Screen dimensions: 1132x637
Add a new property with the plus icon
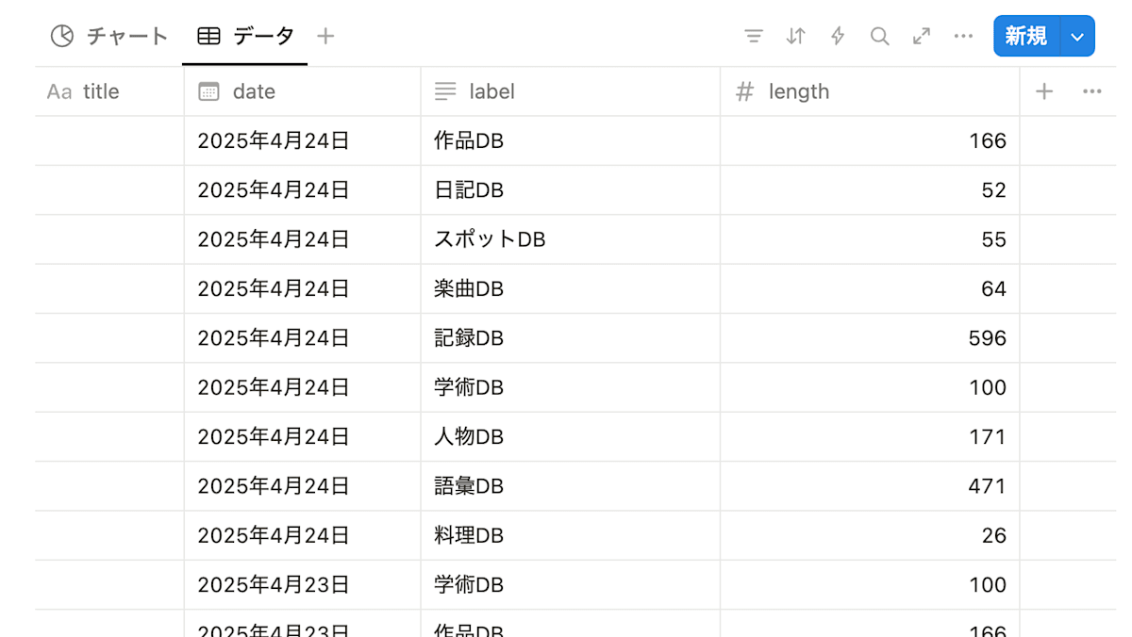click(1043, 91)
